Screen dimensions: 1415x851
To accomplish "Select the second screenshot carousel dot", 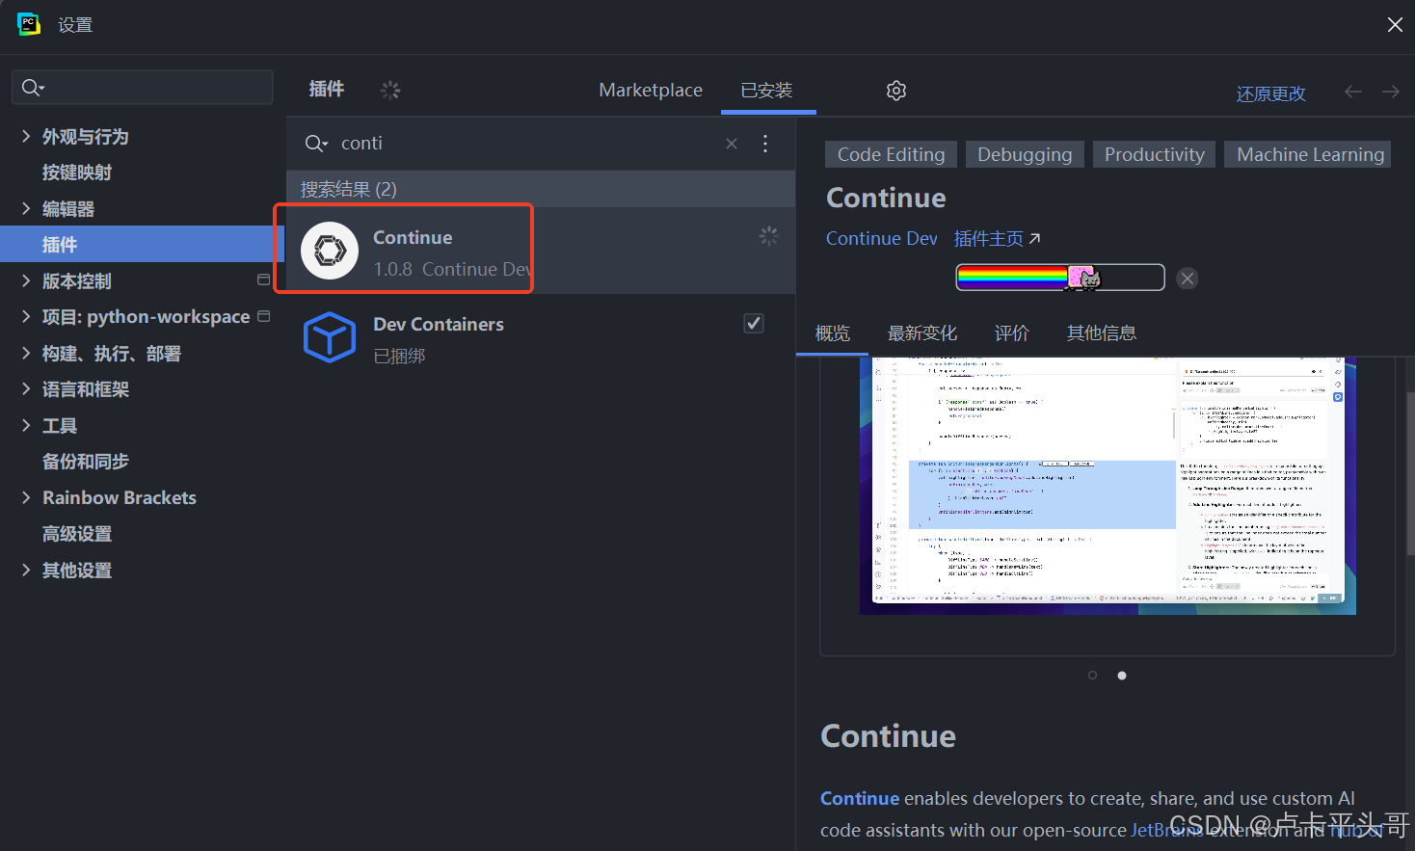I will [x=1122, y=676].
